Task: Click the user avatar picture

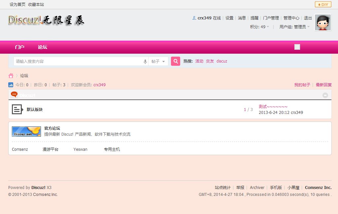Action: tap(322, 23)
